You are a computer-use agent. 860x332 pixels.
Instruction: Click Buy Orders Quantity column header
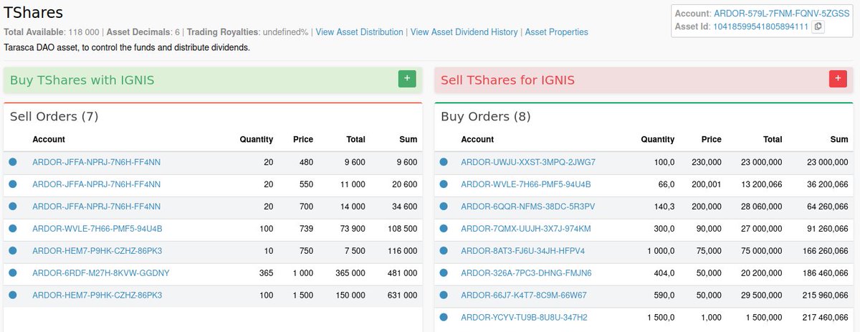[658, 139]
